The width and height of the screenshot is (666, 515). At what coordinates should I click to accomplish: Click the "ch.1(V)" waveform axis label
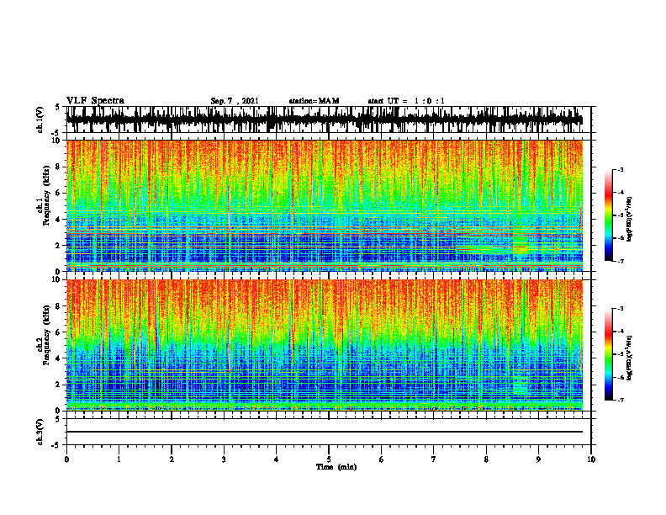coord(40,119)
